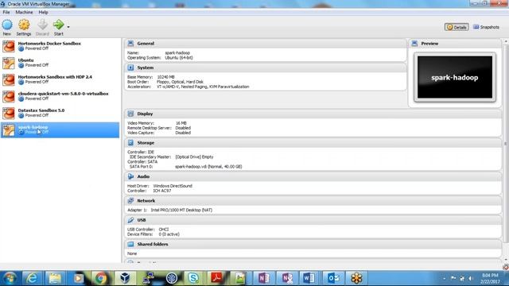This screenshot has width=509, height=286.
Task: Click 'Ubuntu (64-bit)' operating system value
Action: click(179, 58)
